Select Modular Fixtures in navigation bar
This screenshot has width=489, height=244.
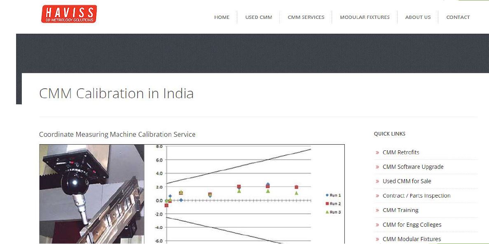pyautogui.click(x=365, y=17)
